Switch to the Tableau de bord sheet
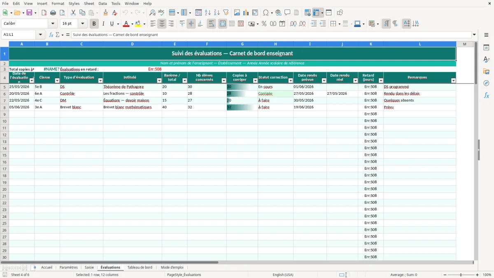 click(x=140, y=267)
